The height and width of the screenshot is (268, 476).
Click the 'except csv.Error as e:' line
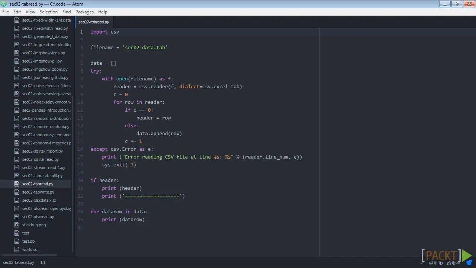pos(122,149)
